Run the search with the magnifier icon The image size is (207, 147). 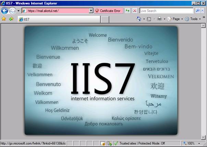[198, 11]
